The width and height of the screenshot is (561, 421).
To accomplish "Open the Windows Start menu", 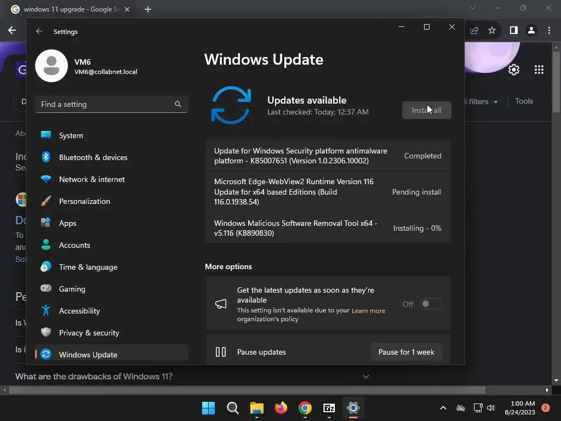I will [x=208, y=408].
